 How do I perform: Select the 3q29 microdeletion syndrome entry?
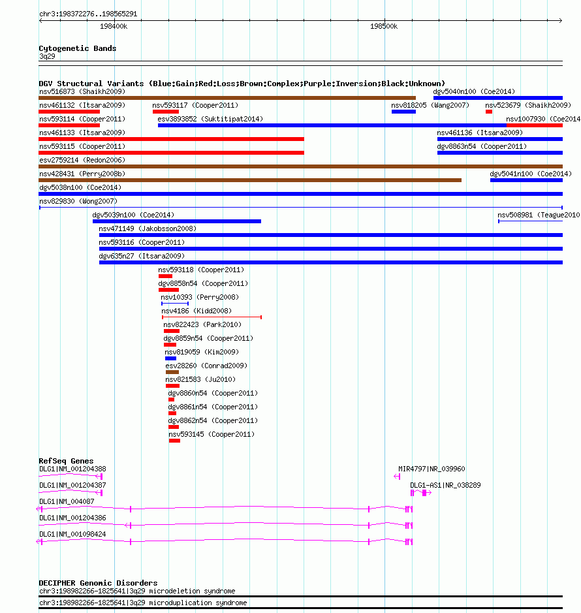137,591
